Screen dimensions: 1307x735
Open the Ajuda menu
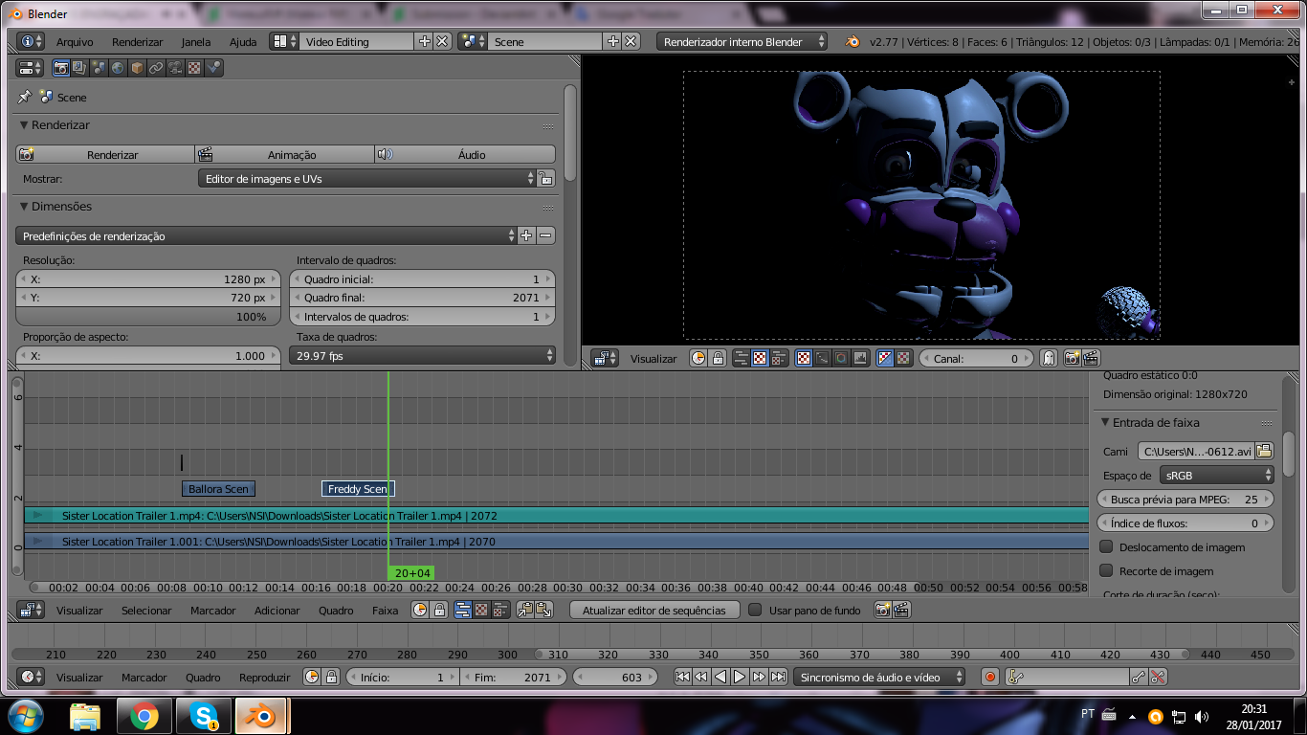point(243,42)
